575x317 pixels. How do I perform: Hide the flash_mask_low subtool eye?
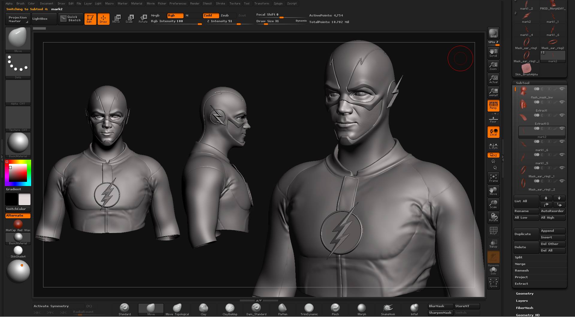pyautogui.click(x=562, y=89)
